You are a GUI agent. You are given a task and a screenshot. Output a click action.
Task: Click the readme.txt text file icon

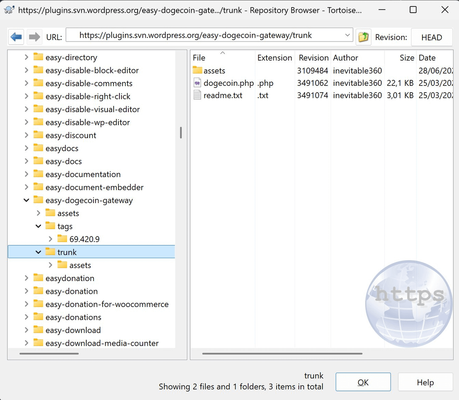point(197,96)
